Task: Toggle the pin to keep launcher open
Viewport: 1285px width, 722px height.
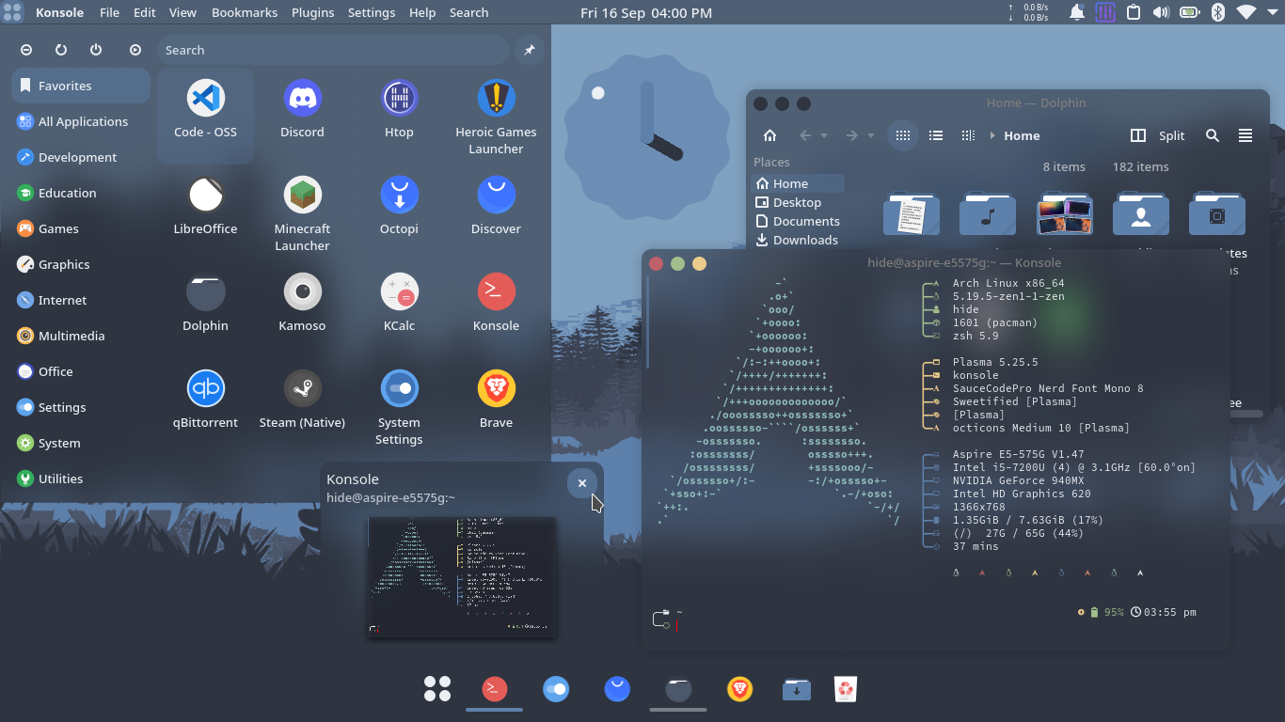Action: click(x=529, y=50)
